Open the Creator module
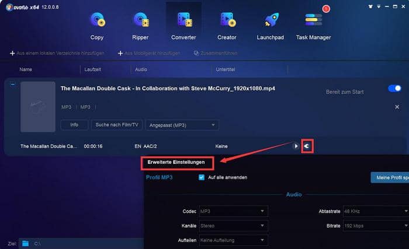Screen dimensions: 409x249 [227, 26]
